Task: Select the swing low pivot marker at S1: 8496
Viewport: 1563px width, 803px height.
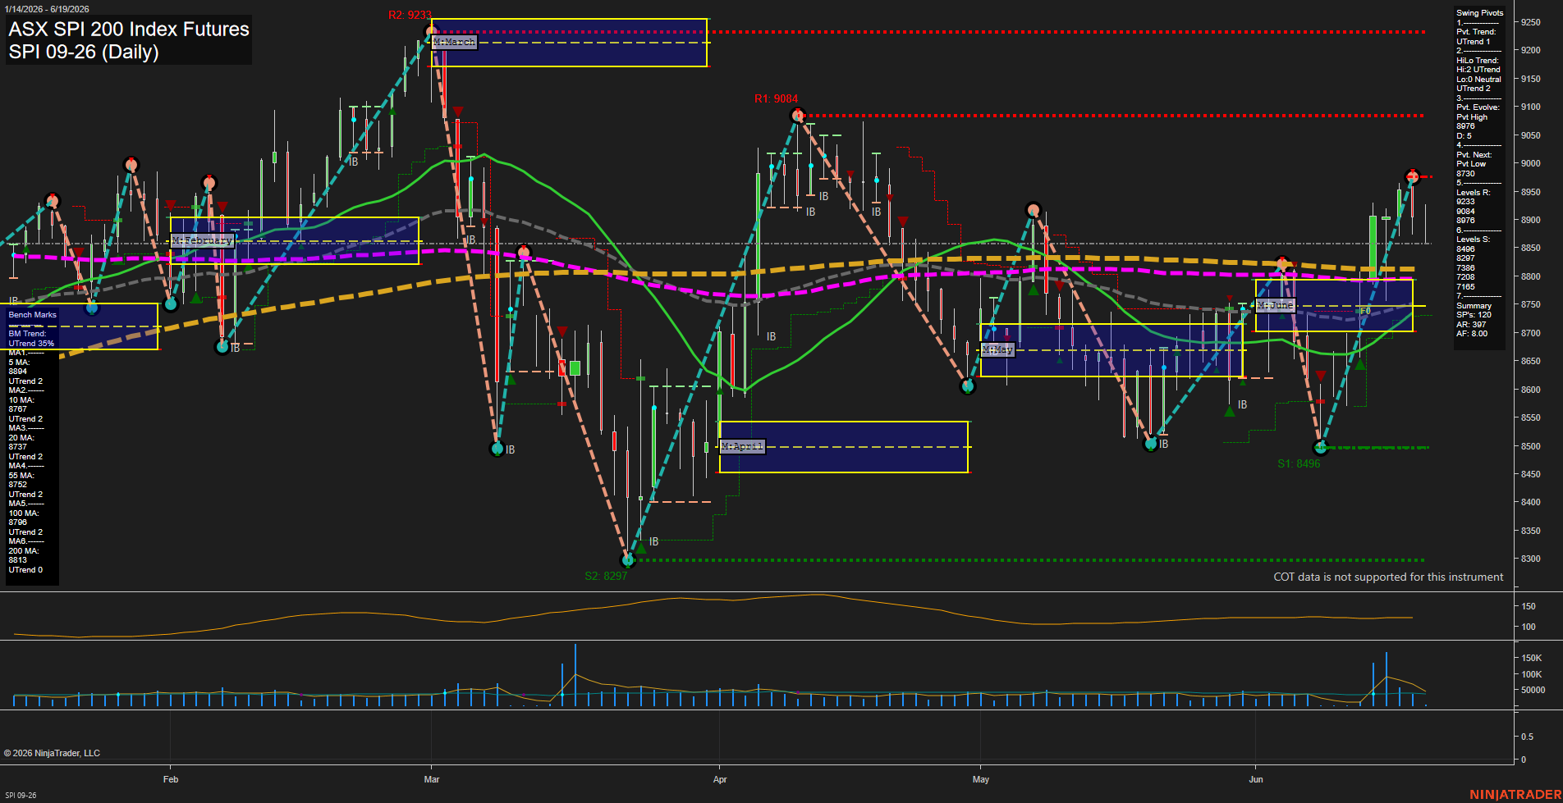Action: tap(1320, 448)
